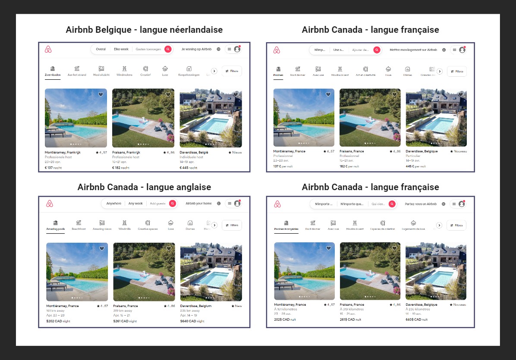Open profile menu in Mettre mon logement panel
Image resolution: width=516 pixels, height=360 pixels.
(459, 50)
